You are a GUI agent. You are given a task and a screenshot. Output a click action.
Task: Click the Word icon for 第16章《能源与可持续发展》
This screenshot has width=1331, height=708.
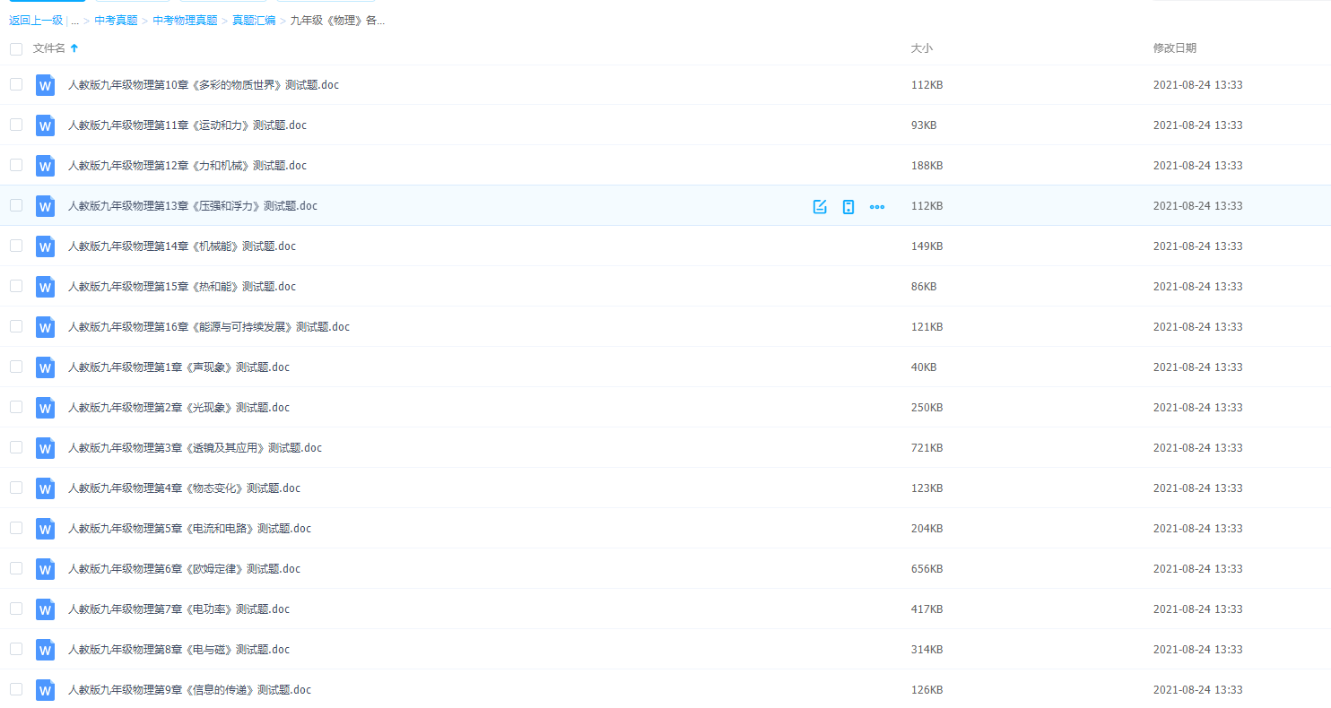45,327
